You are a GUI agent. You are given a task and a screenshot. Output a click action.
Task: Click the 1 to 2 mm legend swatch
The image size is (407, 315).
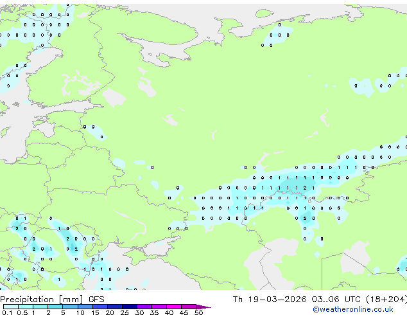click(x=40, y=307)
